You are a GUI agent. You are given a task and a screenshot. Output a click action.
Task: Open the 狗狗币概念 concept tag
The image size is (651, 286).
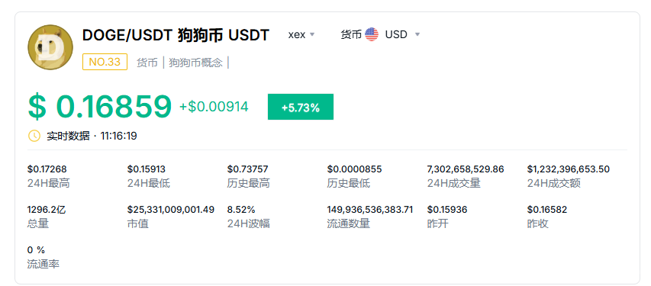[195, 63]
